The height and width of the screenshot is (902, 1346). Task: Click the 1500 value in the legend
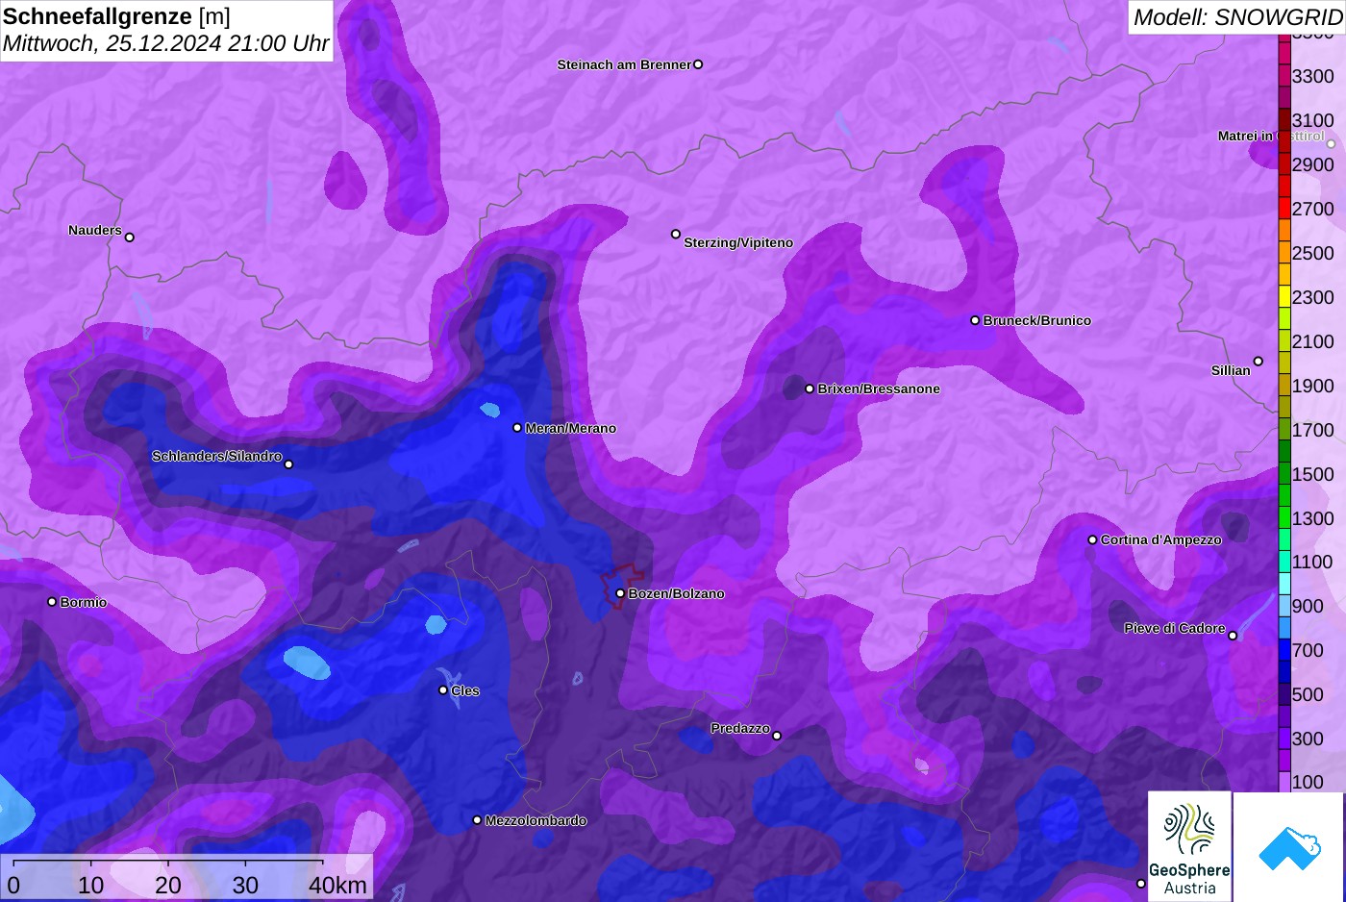[x=1313, y=474]
